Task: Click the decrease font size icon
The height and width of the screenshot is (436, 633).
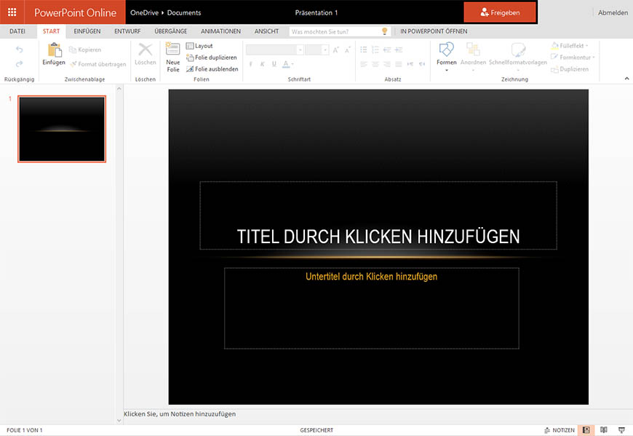Action: pyautogui.click(x=347, y=49)
